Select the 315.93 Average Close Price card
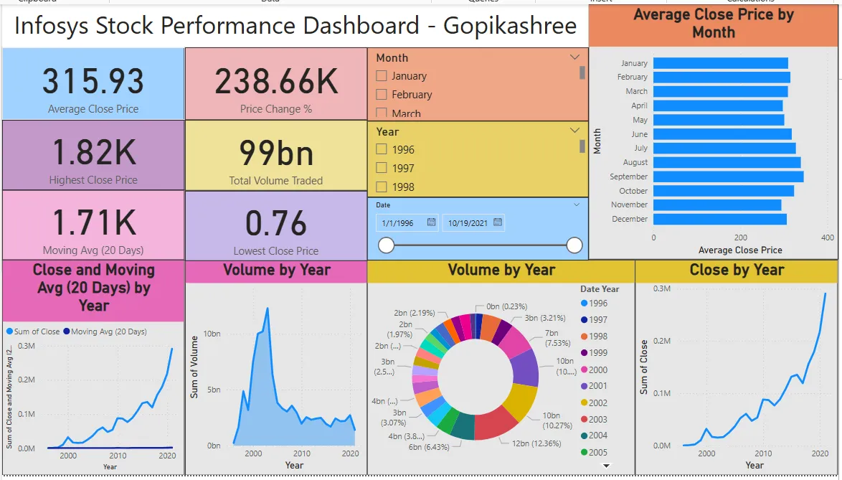 (93, 84)
